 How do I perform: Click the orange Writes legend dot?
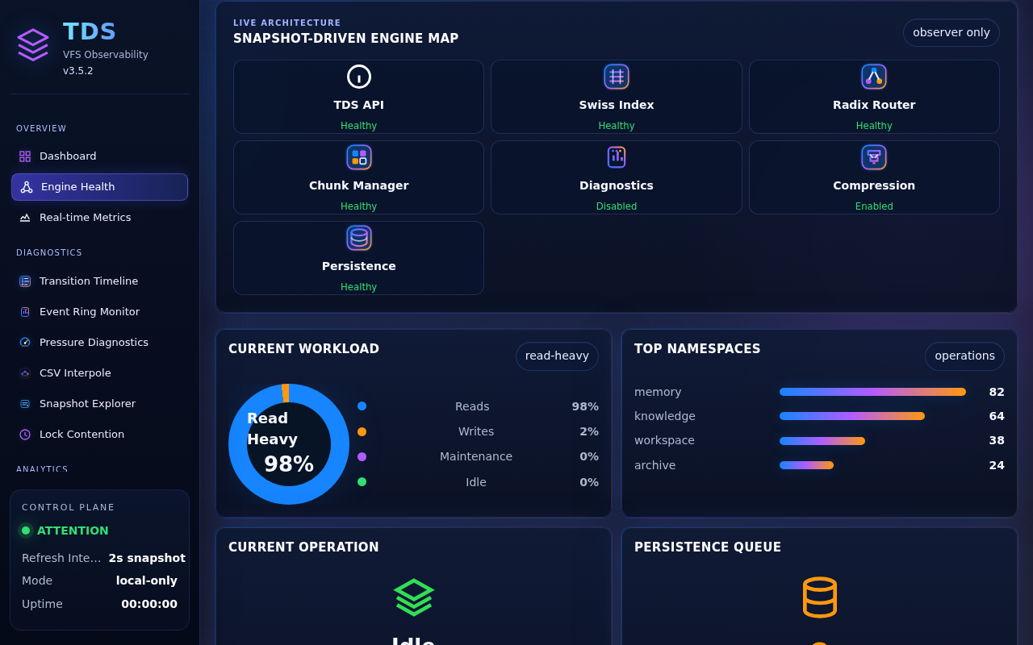(x=362, y=431)
